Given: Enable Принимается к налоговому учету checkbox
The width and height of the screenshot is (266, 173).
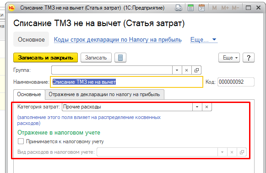Looking at the screenshot, I should (x=21, y=141).
